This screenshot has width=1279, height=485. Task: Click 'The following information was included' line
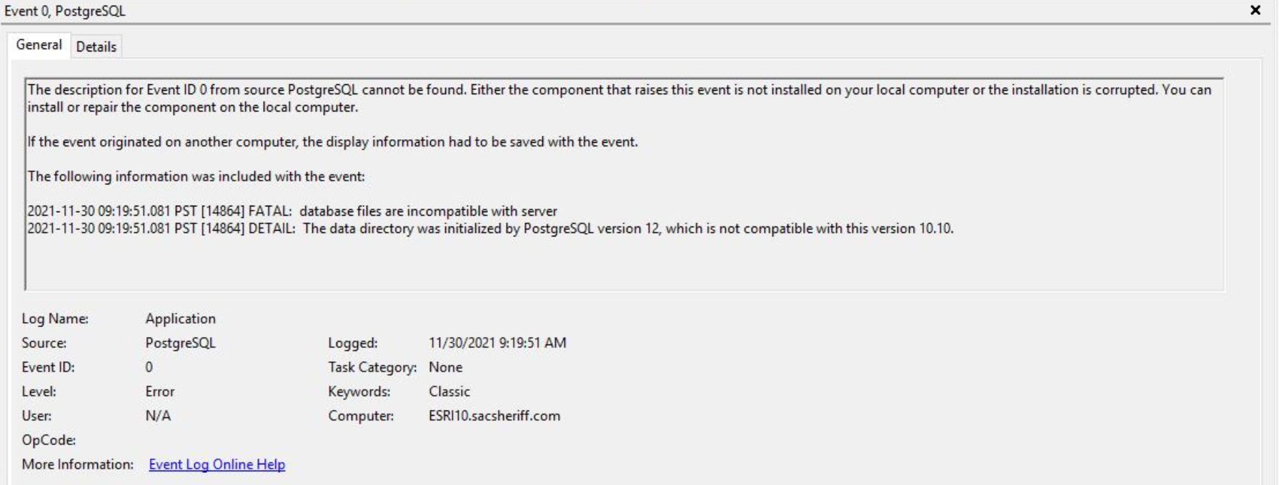[x=196, y=176]
